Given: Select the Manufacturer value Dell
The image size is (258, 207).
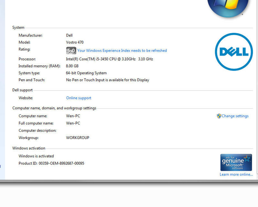Looking at the screenshot, I should coord(69,35).
